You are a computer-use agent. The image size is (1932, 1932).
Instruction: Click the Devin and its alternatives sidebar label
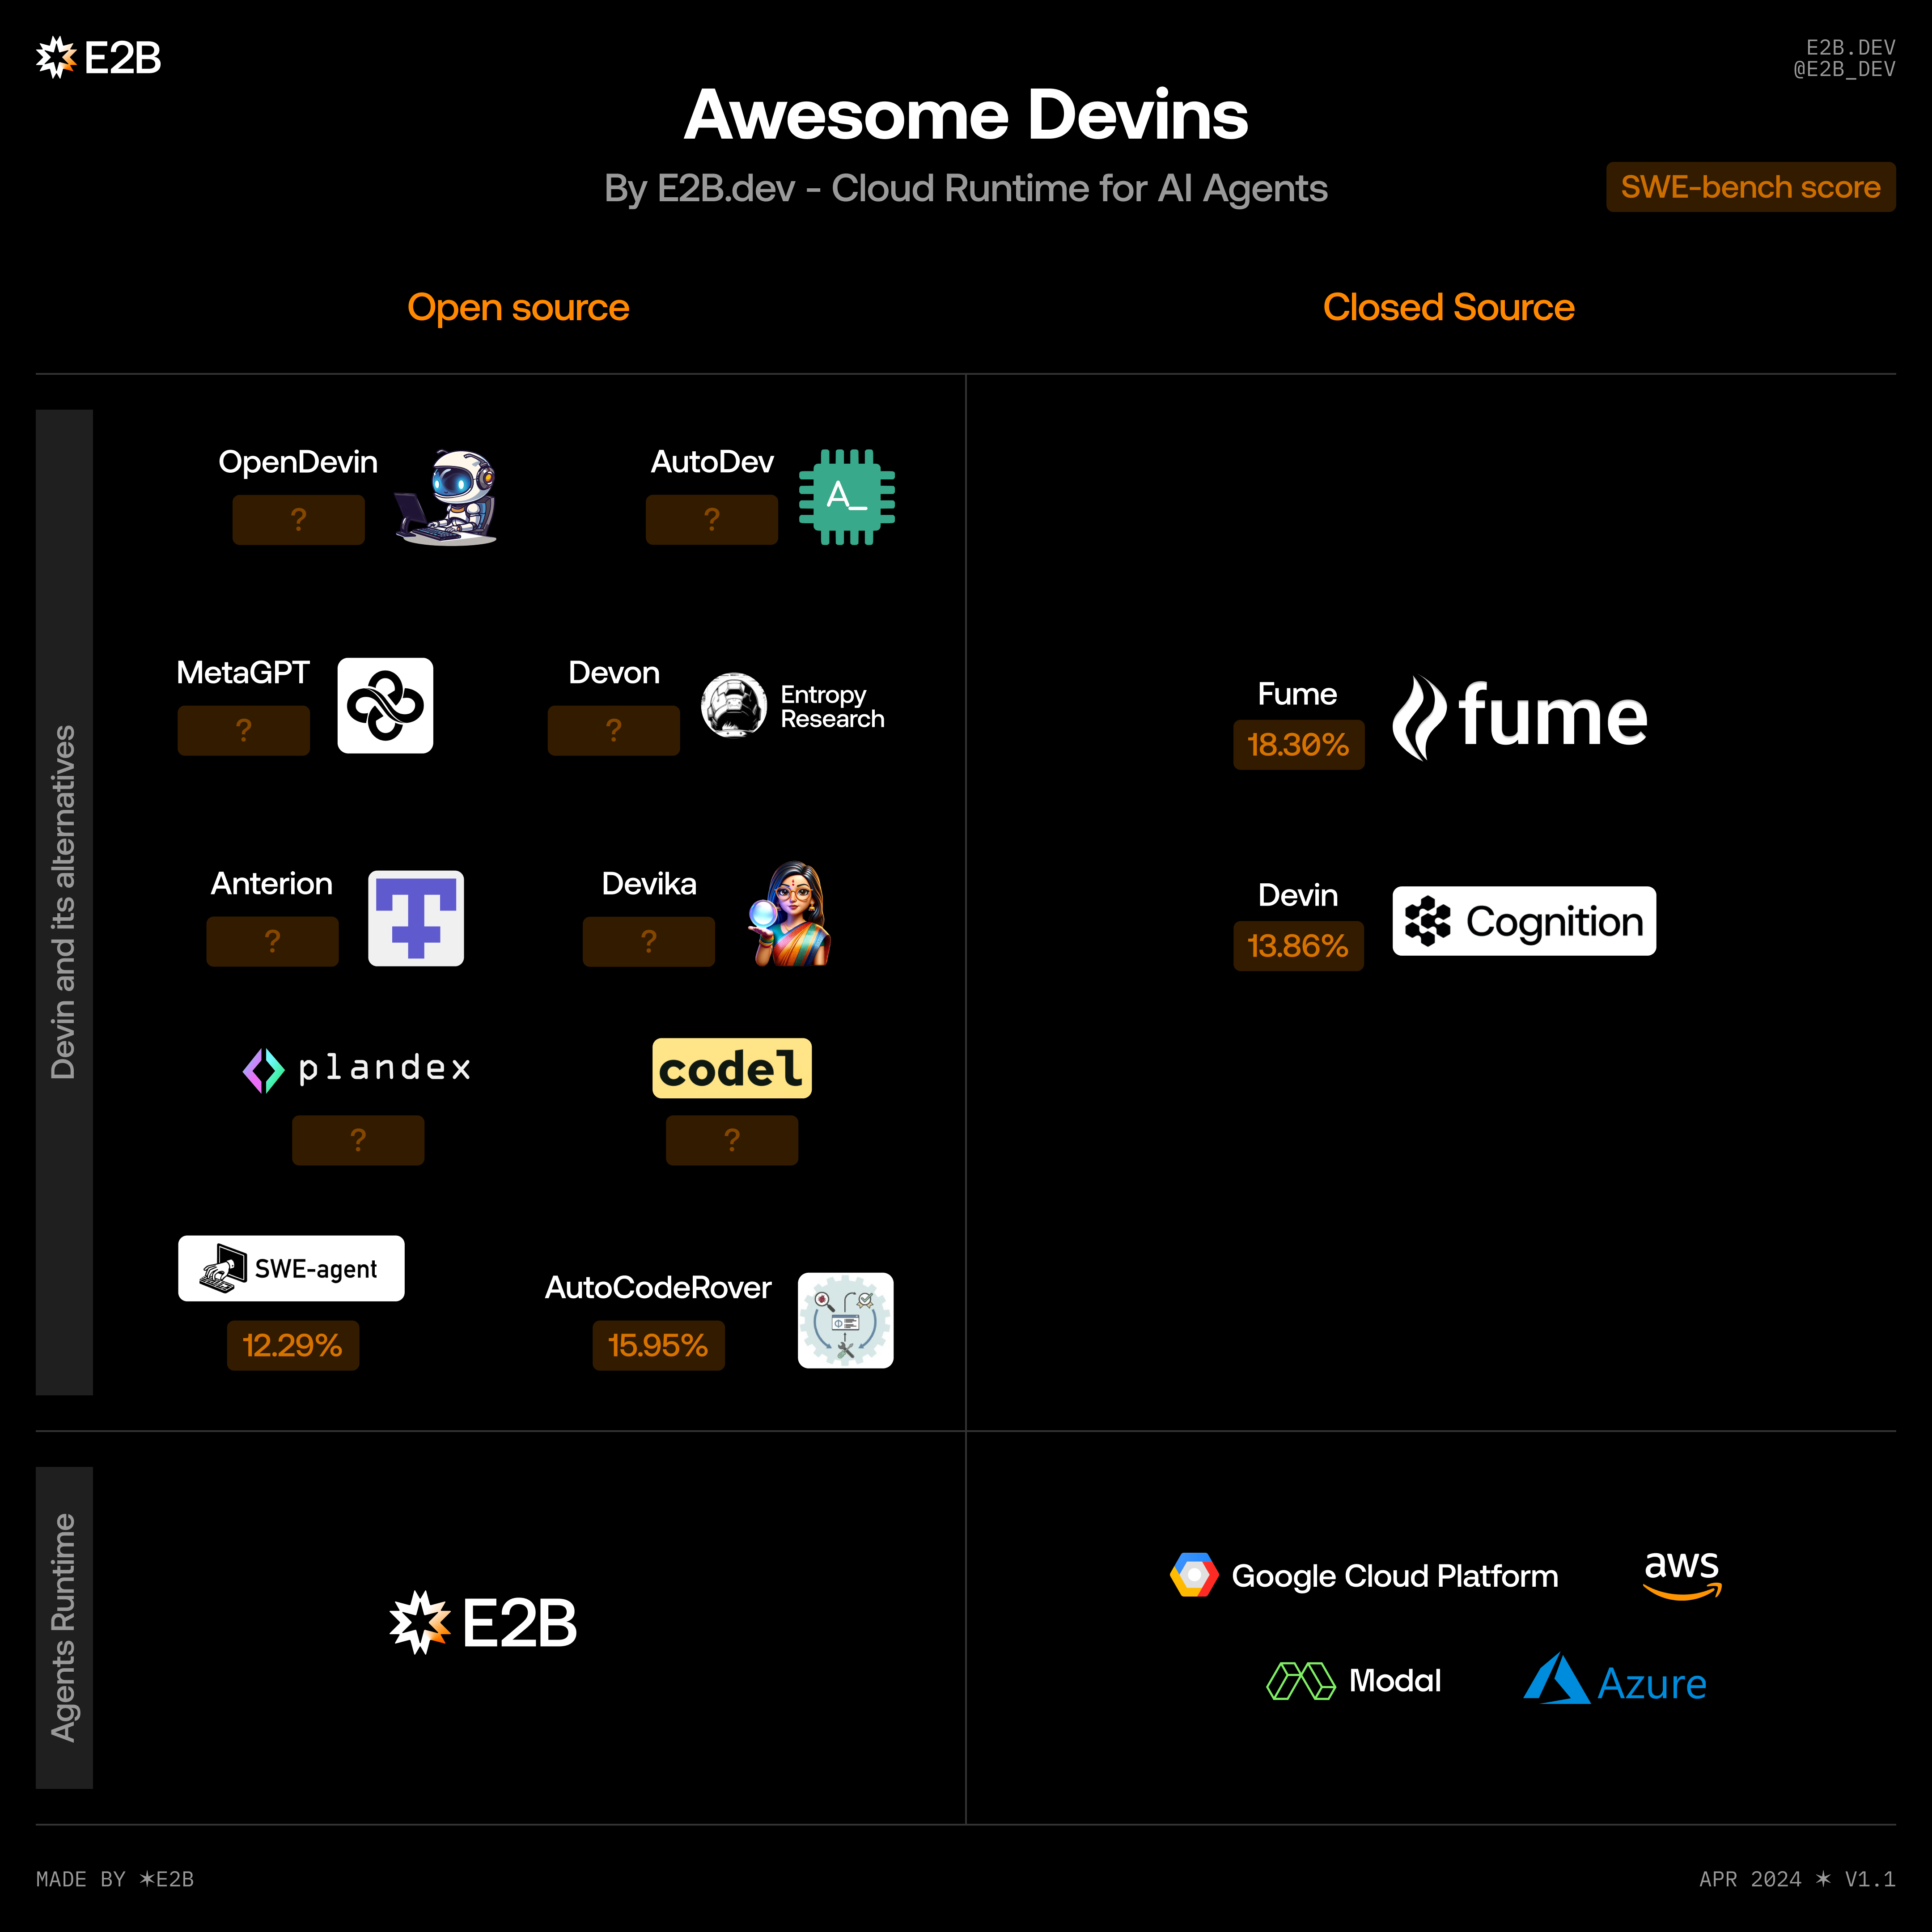pos(63,902)
